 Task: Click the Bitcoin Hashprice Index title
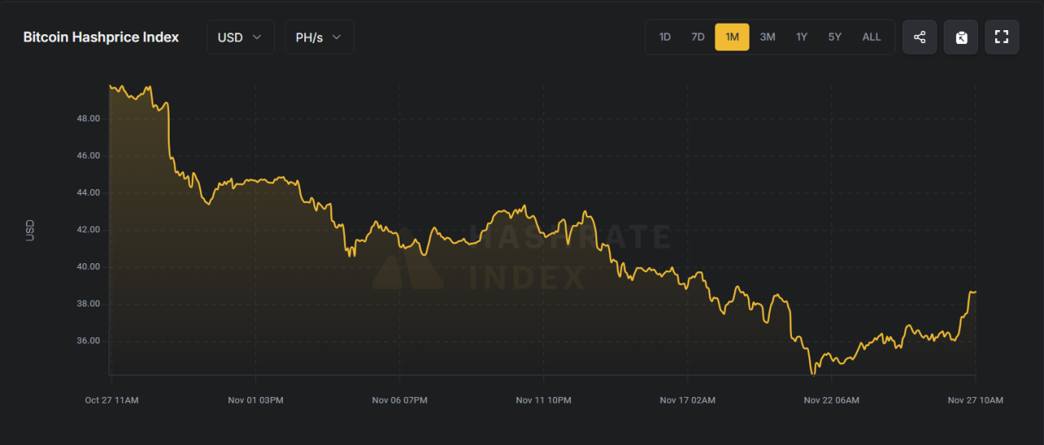point(101,37)
